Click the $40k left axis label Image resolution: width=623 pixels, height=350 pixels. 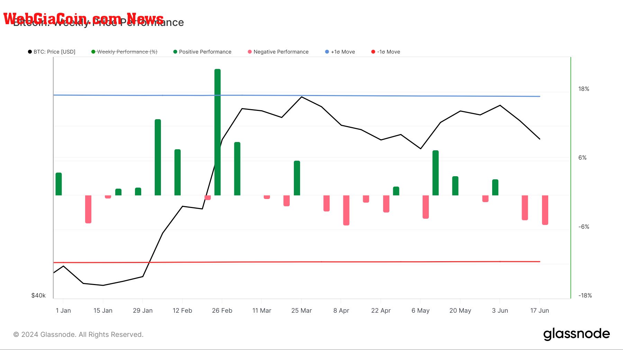[x=38, y=296]
